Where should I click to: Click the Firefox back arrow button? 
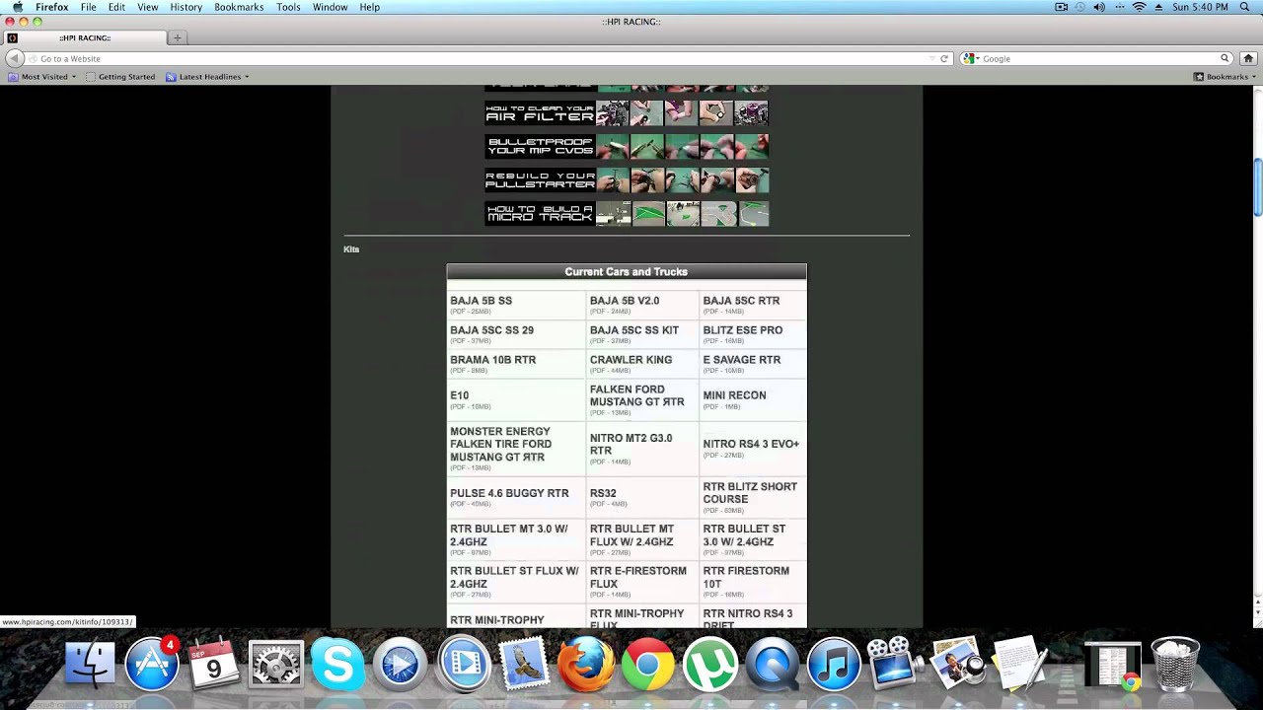click(13, 59)
